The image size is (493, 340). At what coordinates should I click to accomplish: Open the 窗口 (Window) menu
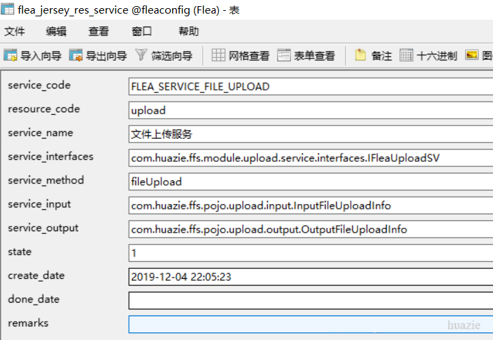(141, 31)
